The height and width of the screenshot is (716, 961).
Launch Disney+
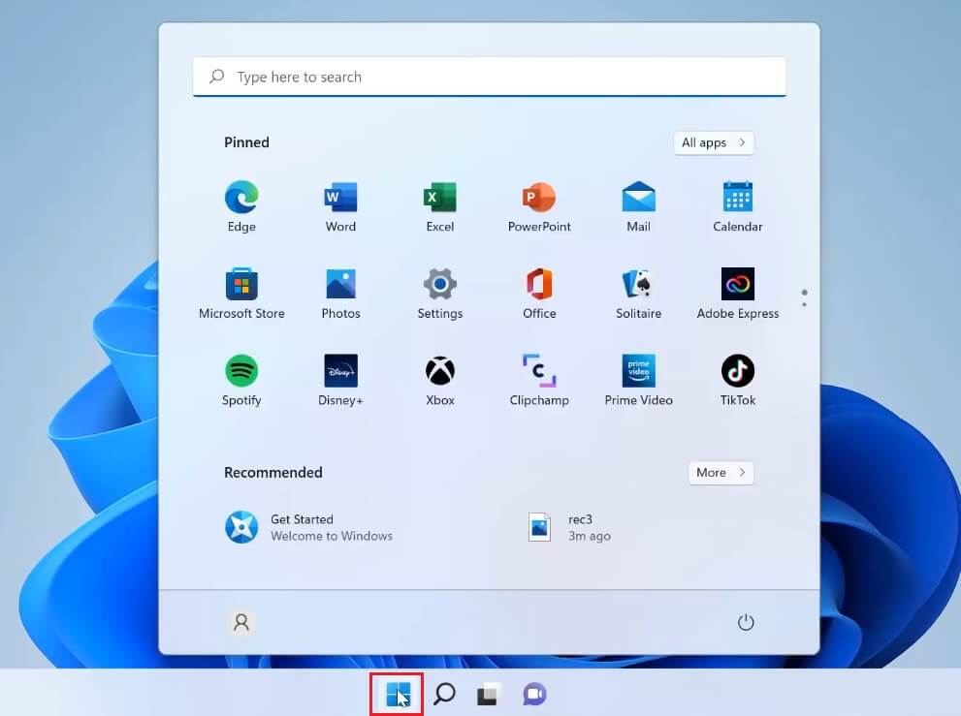(x=340, y=372)
